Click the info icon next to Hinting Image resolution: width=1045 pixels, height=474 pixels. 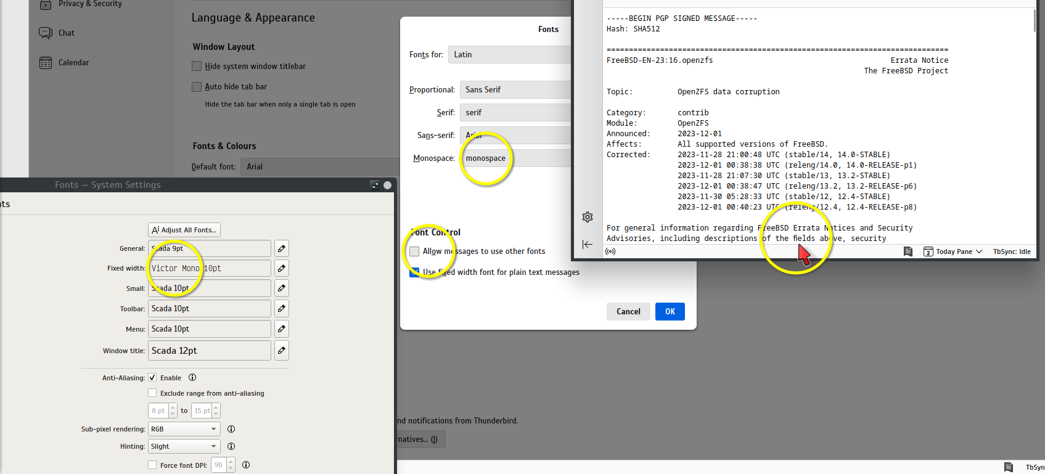coord(231,446)
